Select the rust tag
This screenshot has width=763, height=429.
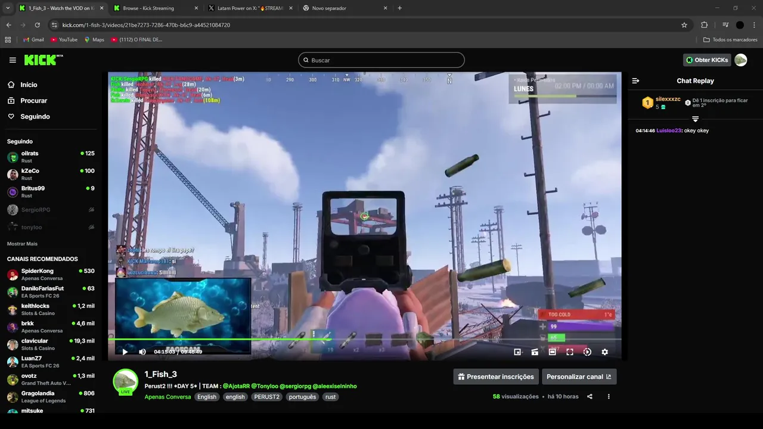331,397
